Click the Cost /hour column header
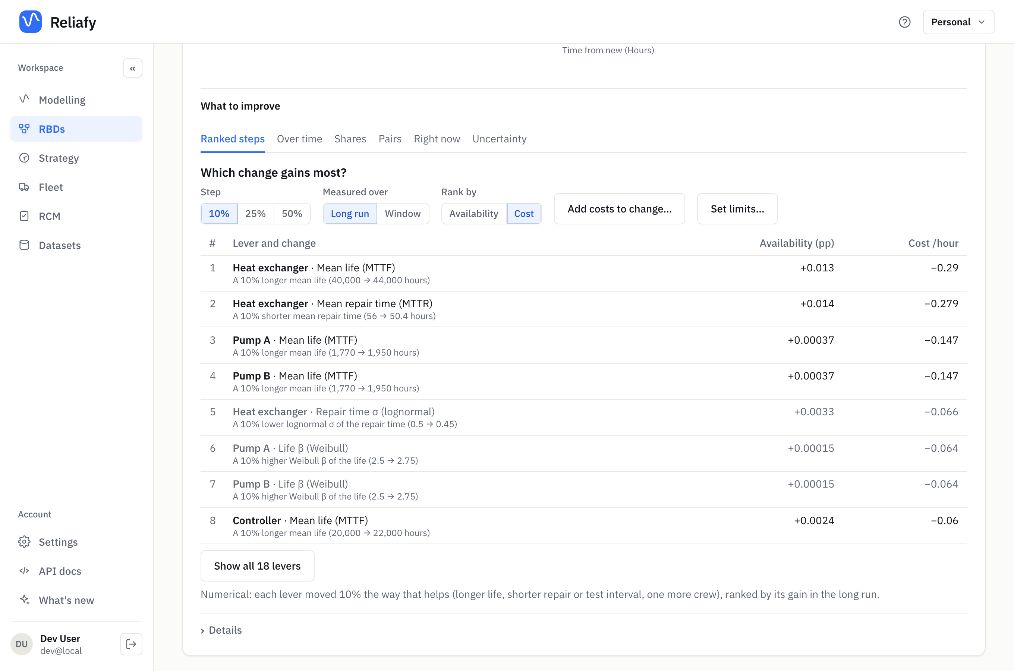The image size is (1014, 671). pyautogui.click(x=933, y=243)
